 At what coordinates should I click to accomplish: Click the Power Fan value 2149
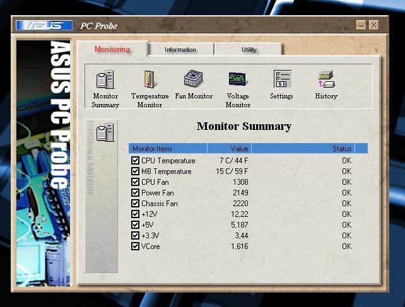pos(240,193)
